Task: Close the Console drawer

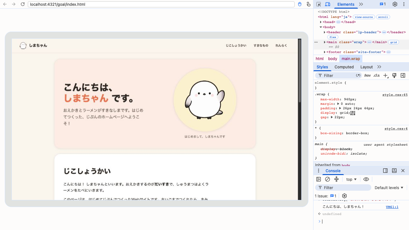Action: point(403,171)
